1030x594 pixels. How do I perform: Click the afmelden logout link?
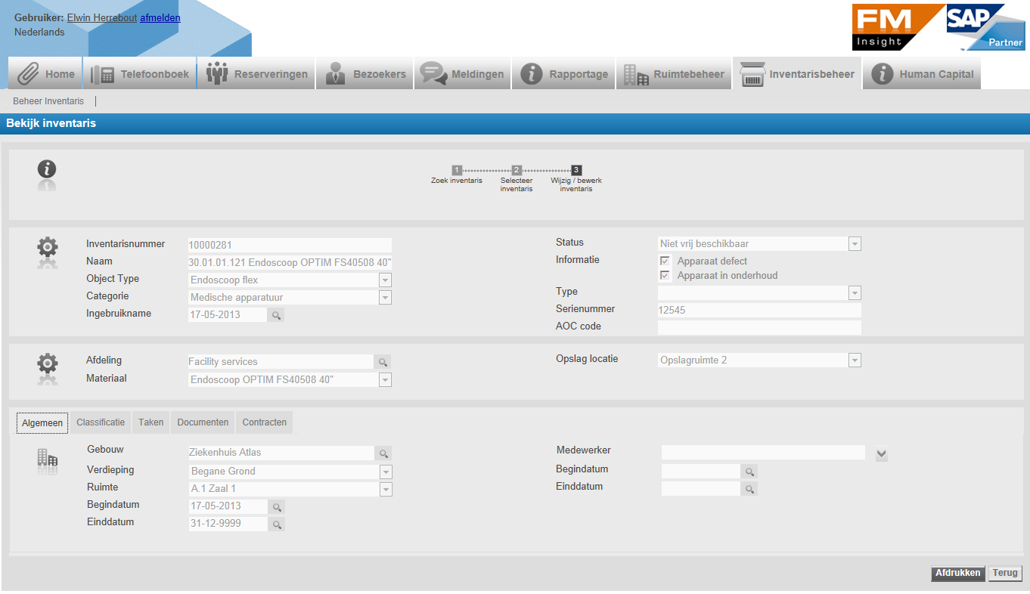[160, 17]
